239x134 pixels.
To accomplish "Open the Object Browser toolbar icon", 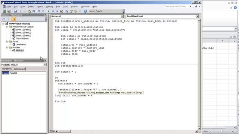I will (75, 11).
